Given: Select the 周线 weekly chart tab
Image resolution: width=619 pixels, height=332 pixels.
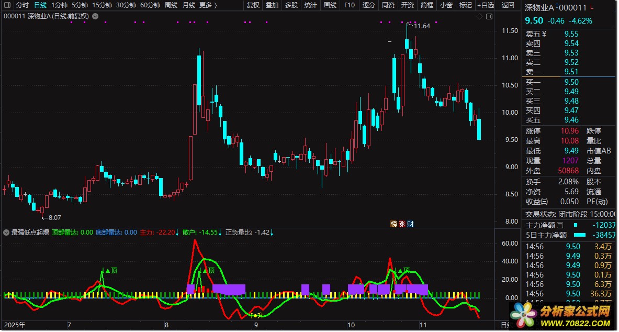Looking at the screenshot, I should [171, 5].
